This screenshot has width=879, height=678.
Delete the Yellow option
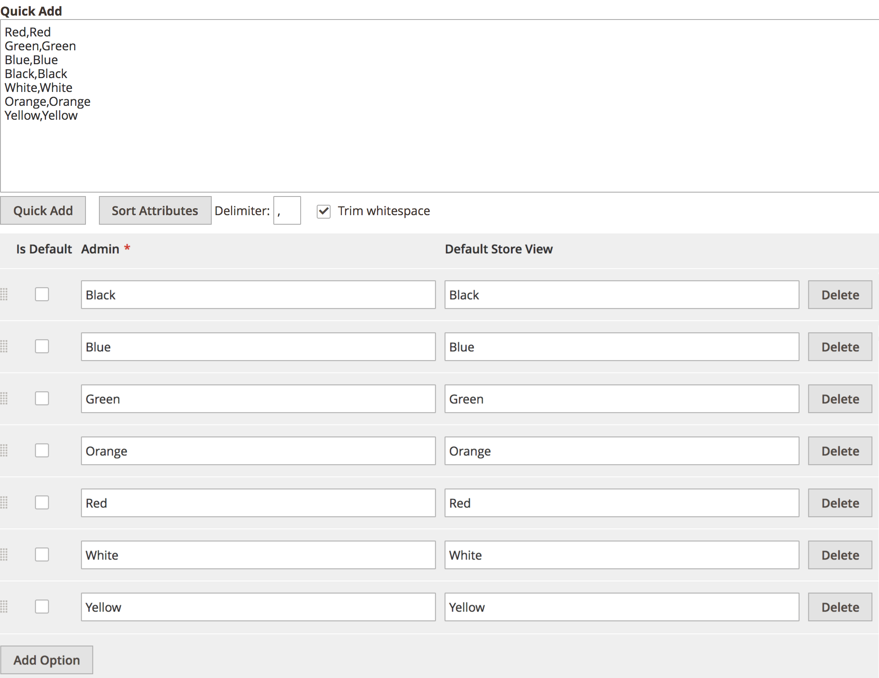point(840,607)
